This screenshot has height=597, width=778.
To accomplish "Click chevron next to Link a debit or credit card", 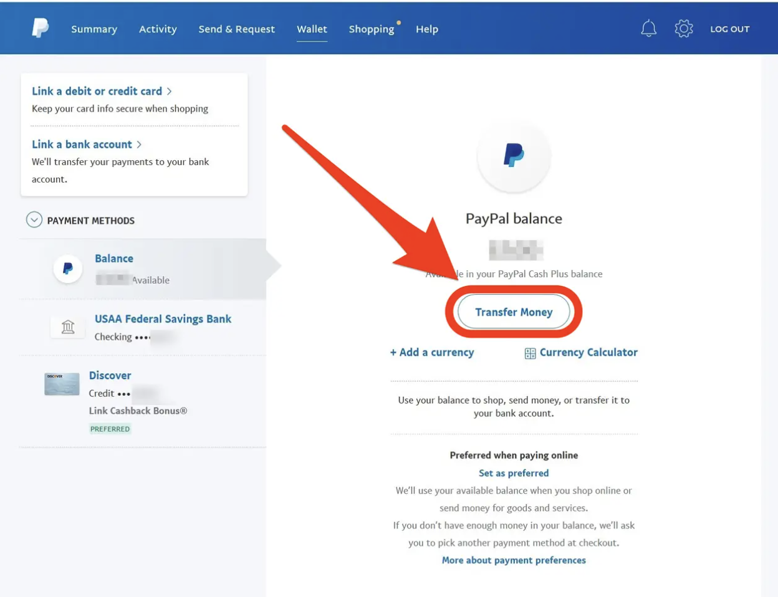I will click(169, 92).
